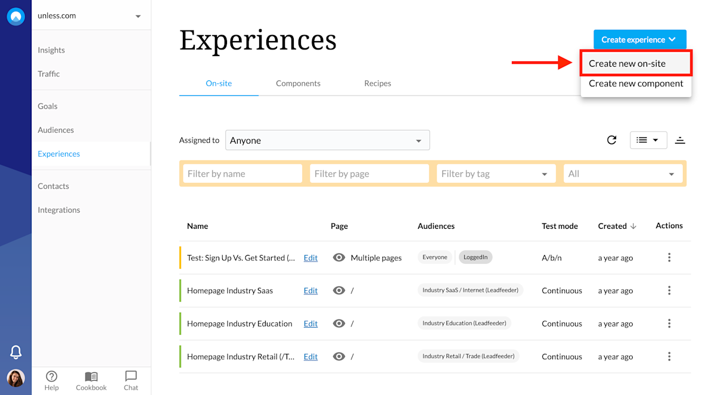Toggle visibility eye for Test: Sign Up experience

click(x=338, y=257)
